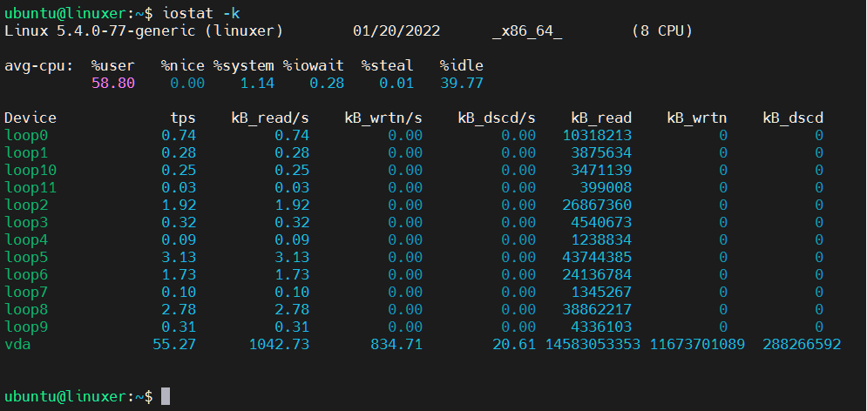Place cursor at the bottom shell prompt
The image size is (867, 411).
coord(166,397)
